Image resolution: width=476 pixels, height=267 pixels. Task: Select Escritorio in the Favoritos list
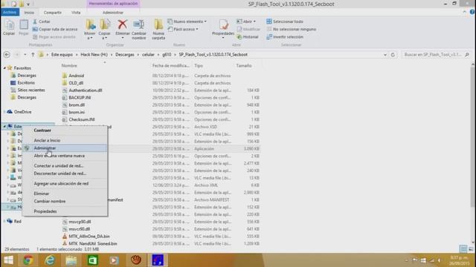[26, 82]
